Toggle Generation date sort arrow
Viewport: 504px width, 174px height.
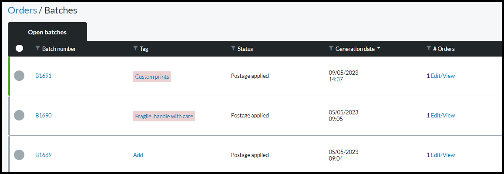click(379, 48)
